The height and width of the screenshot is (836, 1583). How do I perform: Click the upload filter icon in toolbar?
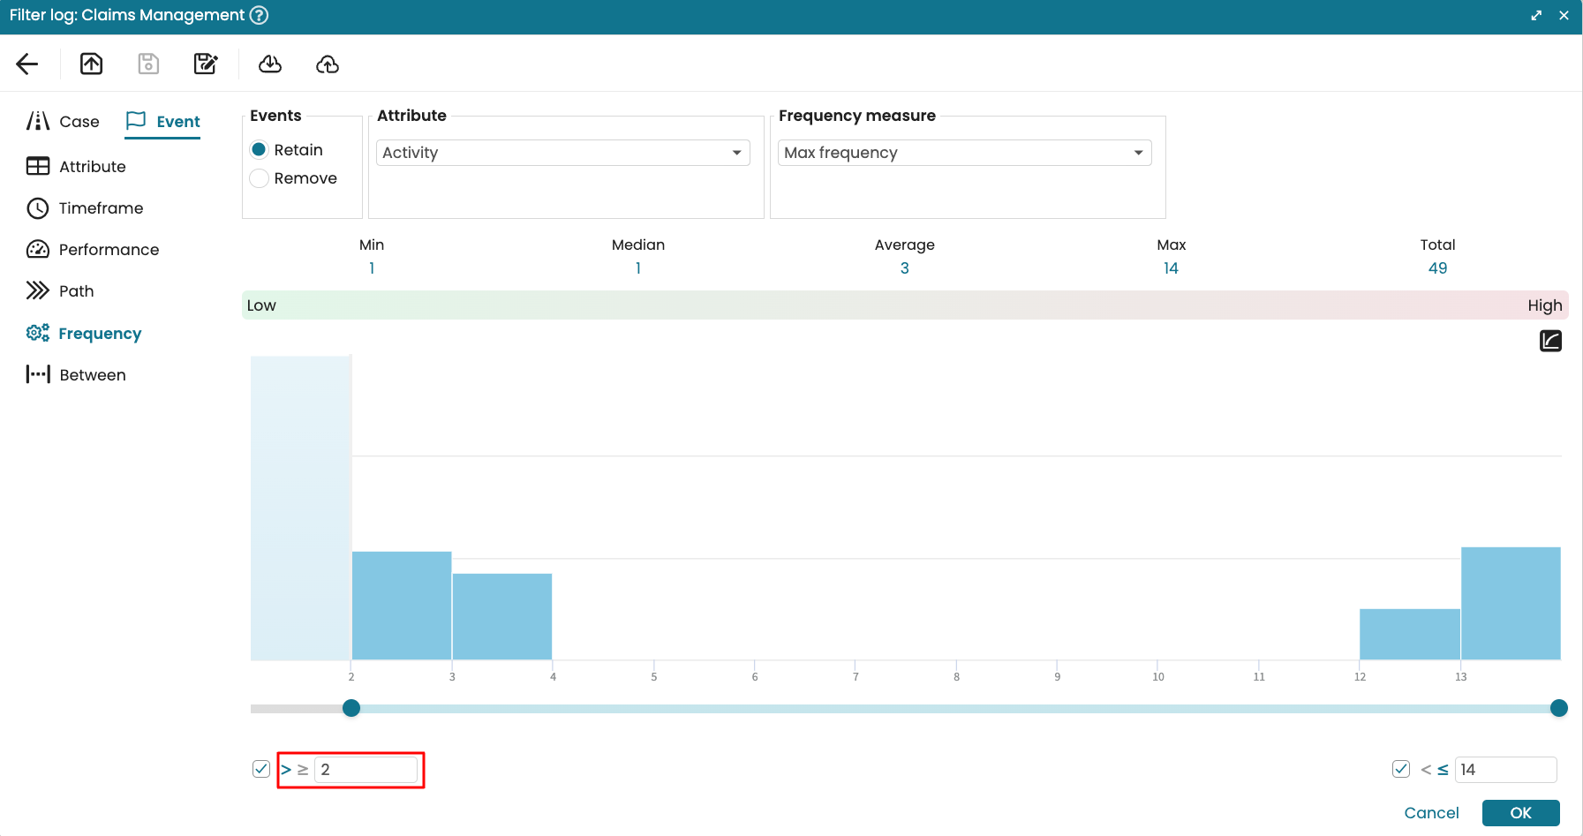[x=92, y=64]
